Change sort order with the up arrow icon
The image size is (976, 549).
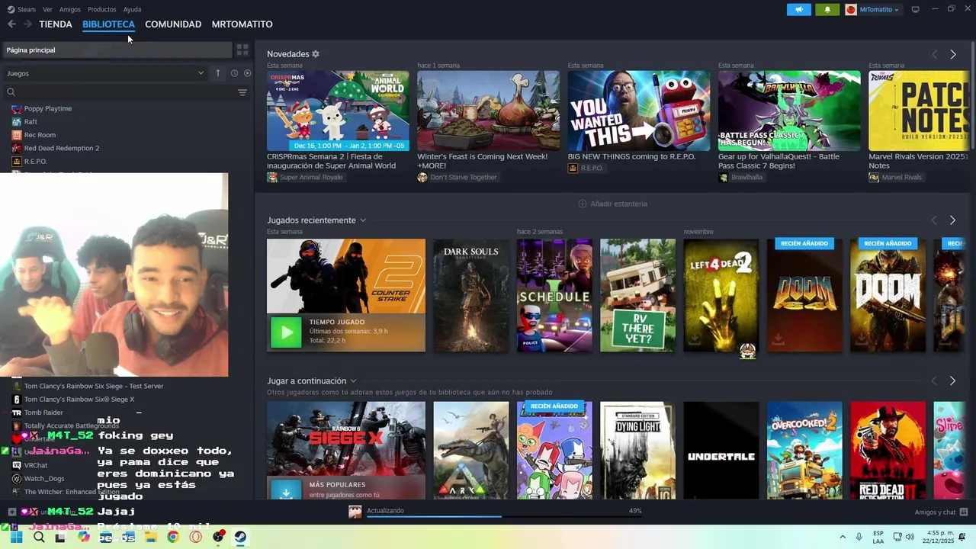coord(218,73)
